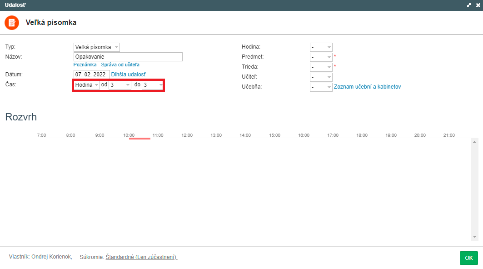Click the 11:00 label on the timeline

pos(158,135)
